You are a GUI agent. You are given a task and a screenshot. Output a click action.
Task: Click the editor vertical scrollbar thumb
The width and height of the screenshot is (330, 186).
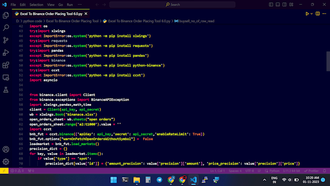pyautogui.click(x=328, y=61)
